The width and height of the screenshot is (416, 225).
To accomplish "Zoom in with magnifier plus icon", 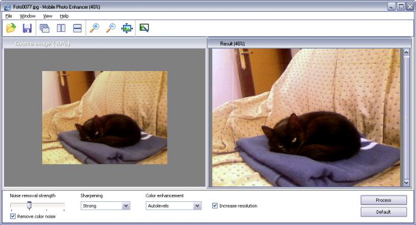I will (94, 28).
